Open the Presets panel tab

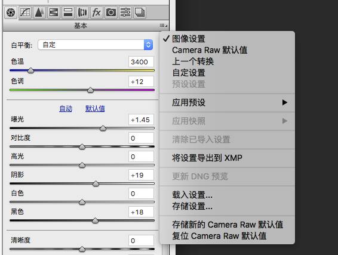click(125, 13)
